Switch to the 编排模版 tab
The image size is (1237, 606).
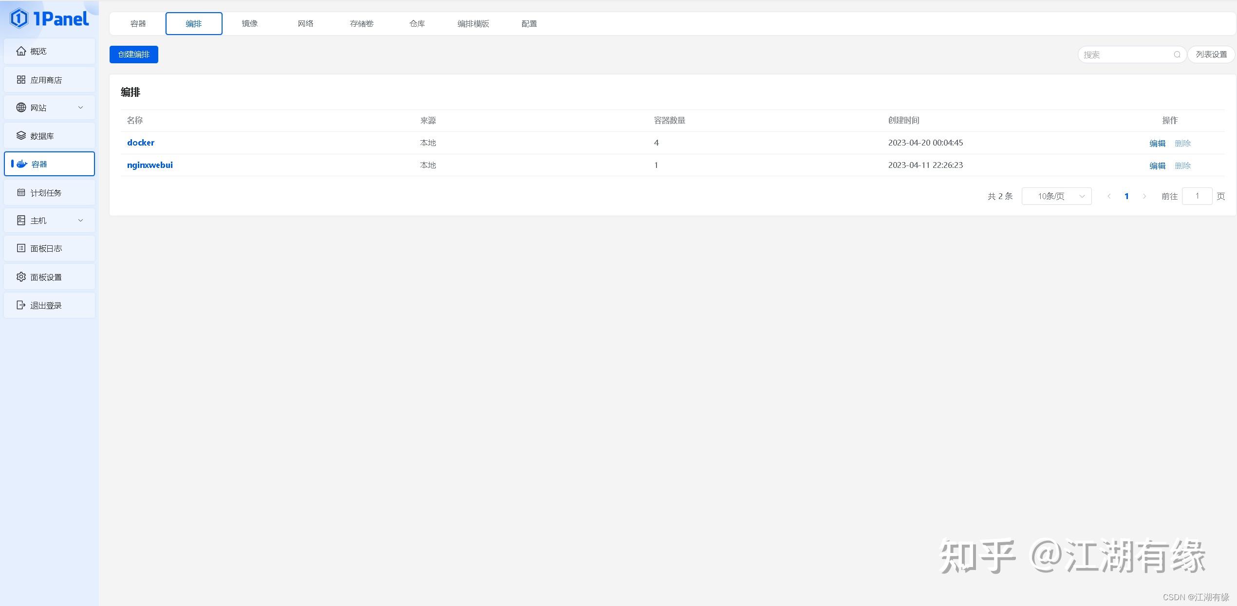point(473,23)
